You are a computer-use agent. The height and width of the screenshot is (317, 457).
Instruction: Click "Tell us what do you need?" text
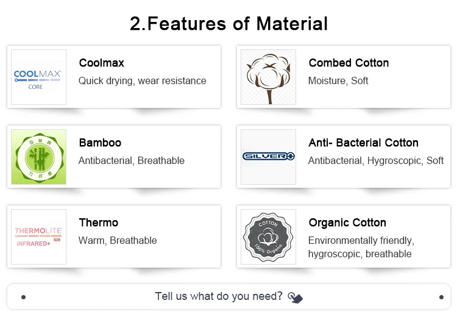[x=219, y=296]
